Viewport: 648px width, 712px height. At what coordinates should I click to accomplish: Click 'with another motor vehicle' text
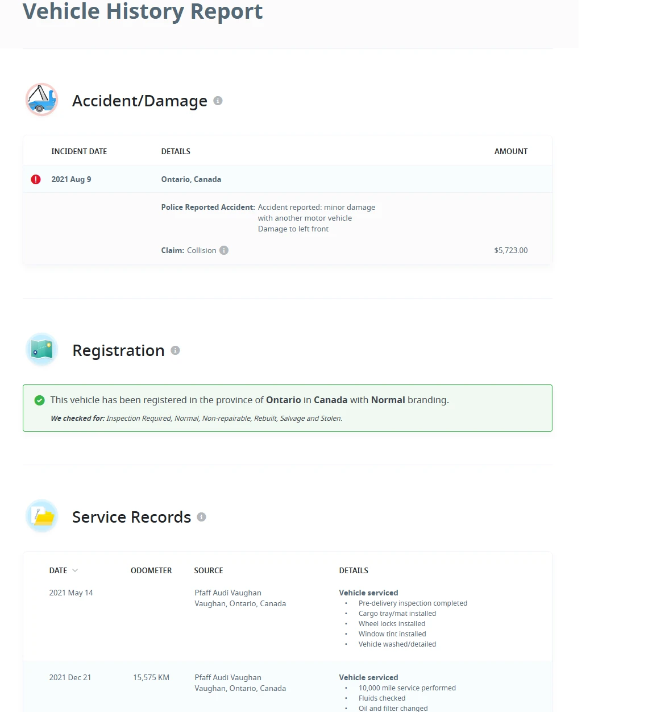305,218
